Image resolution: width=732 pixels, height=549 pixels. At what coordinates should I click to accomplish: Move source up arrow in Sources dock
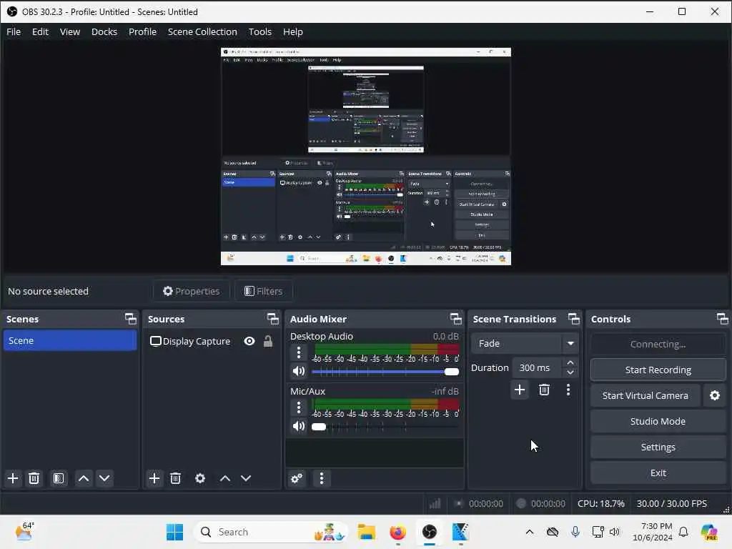(225, 478)
